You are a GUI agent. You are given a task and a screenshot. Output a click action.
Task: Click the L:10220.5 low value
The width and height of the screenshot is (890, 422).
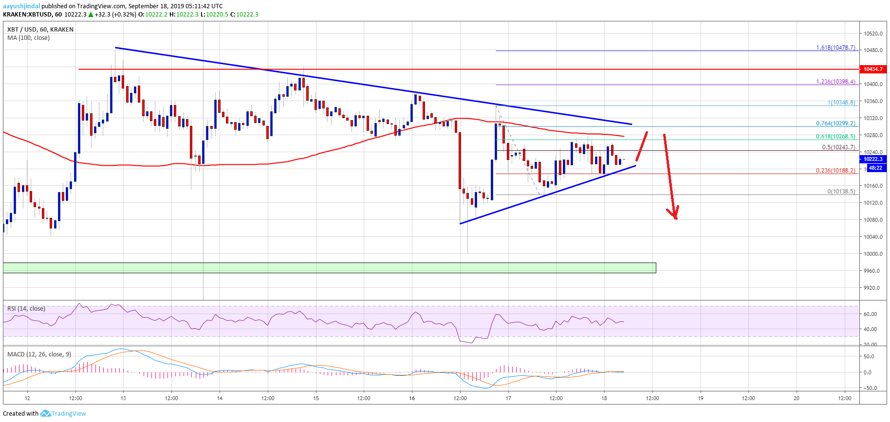pyautogui.click(x=215, y=15)
